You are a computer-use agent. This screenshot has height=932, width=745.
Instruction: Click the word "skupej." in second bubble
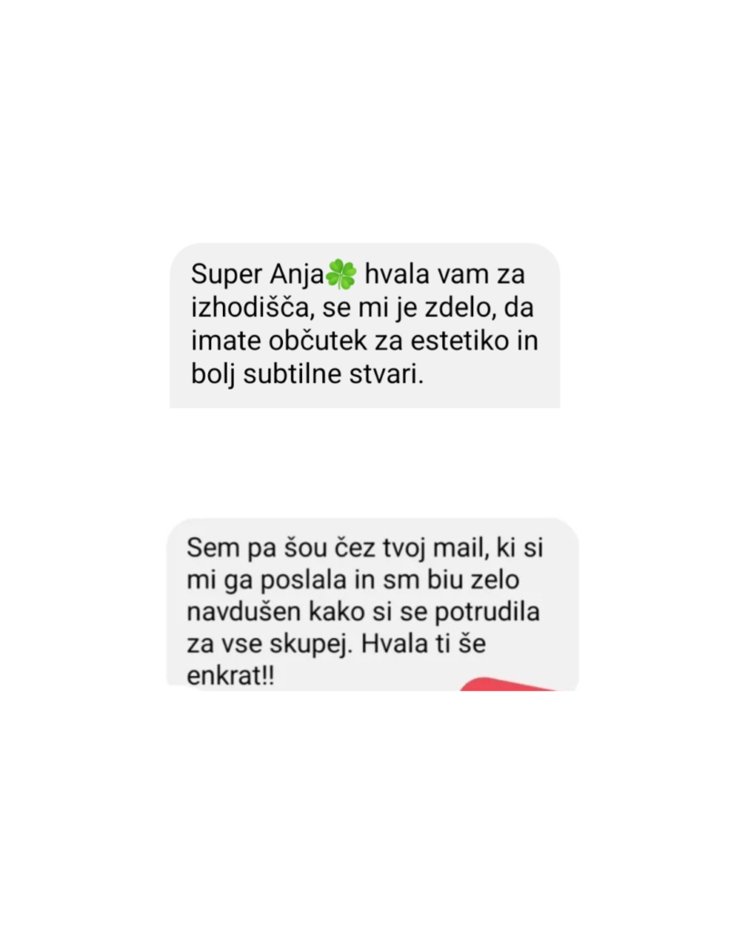click(312, 644)
